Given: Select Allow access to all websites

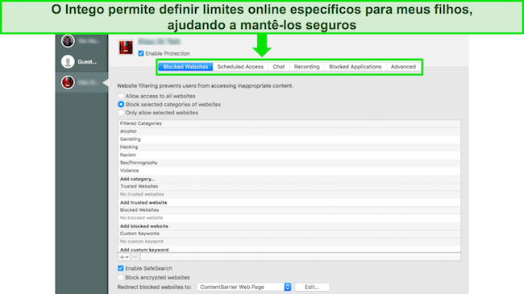Looking at the screenshot, I should click(x=121, y=96).
